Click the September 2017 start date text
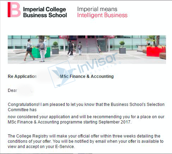This screenshot has width=172, height=154. (x=115, y=122)
